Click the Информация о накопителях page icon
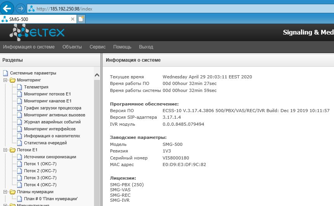 coord(19,136)
